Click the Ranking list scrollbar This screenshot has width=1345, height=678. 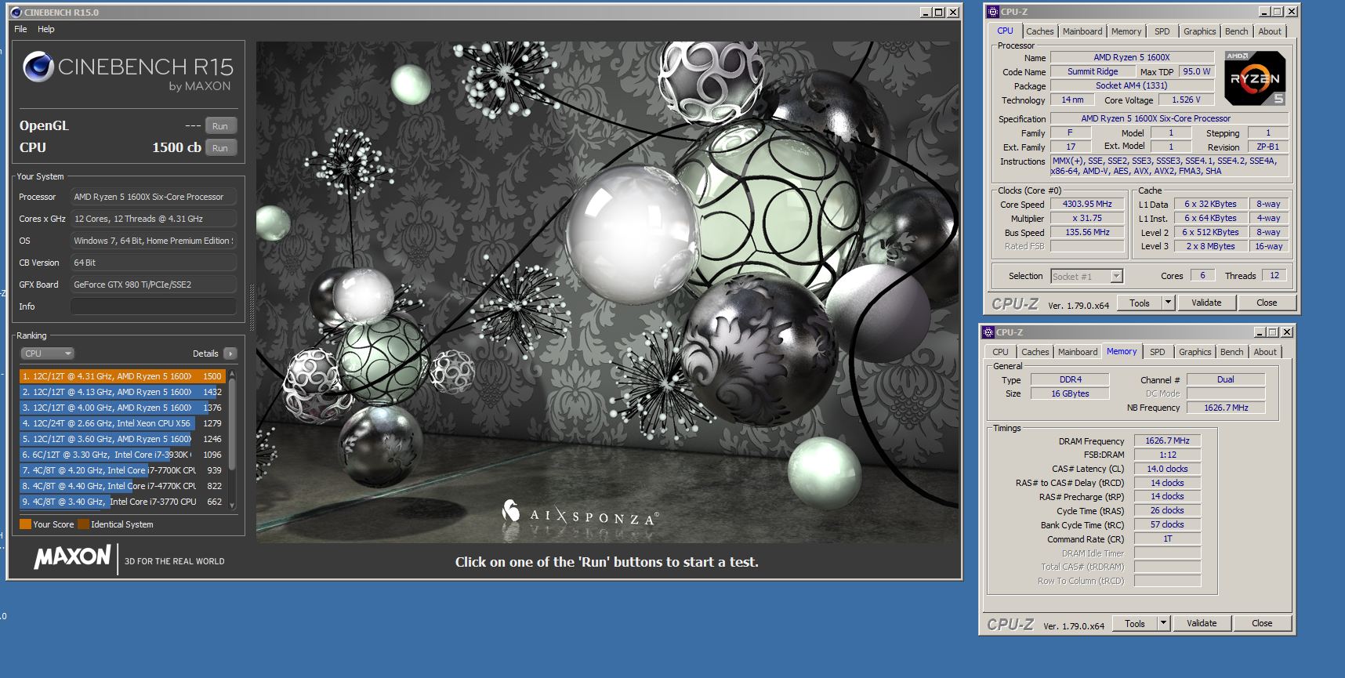(232, 439)
